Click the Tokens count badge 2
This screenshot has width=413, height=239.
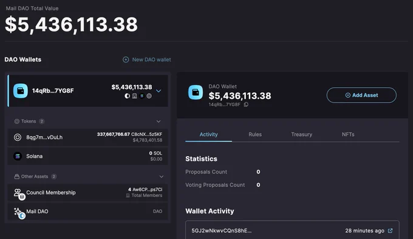42,121
